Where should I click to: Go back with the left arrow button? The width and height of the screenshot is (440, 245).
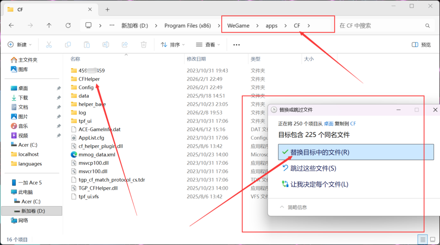point(11,25)
